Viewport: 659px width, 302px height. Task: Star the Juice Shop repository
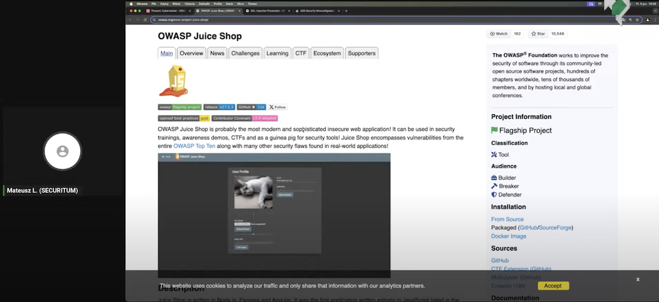(538, 33)
